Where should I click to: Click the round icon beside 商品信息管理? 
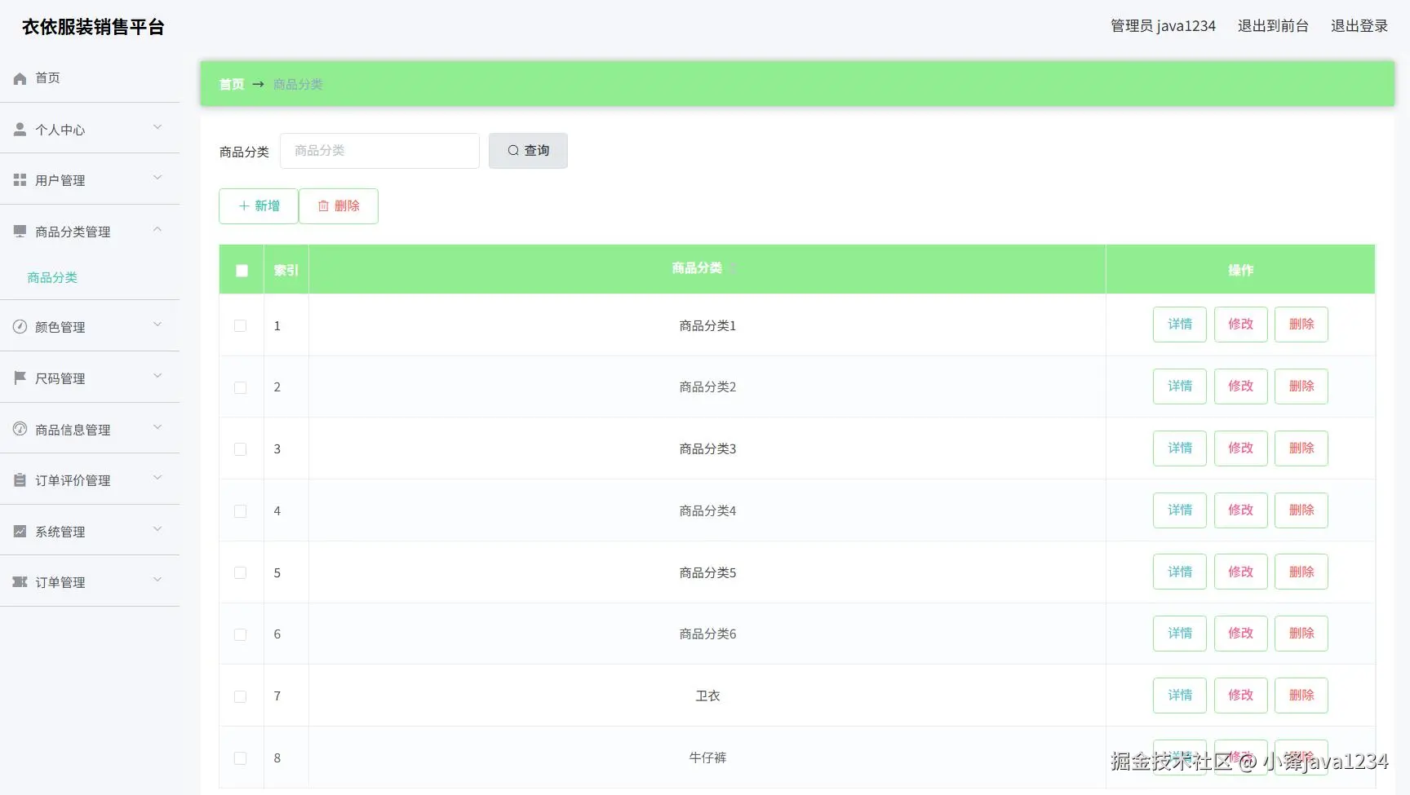(x=20, y=429)
